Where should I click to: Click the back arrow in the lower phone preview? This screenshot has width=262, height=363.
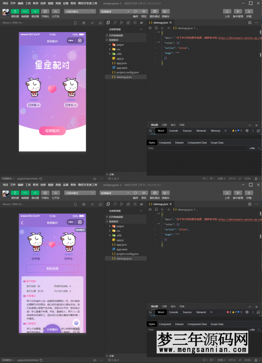click(x=22, y=223)
